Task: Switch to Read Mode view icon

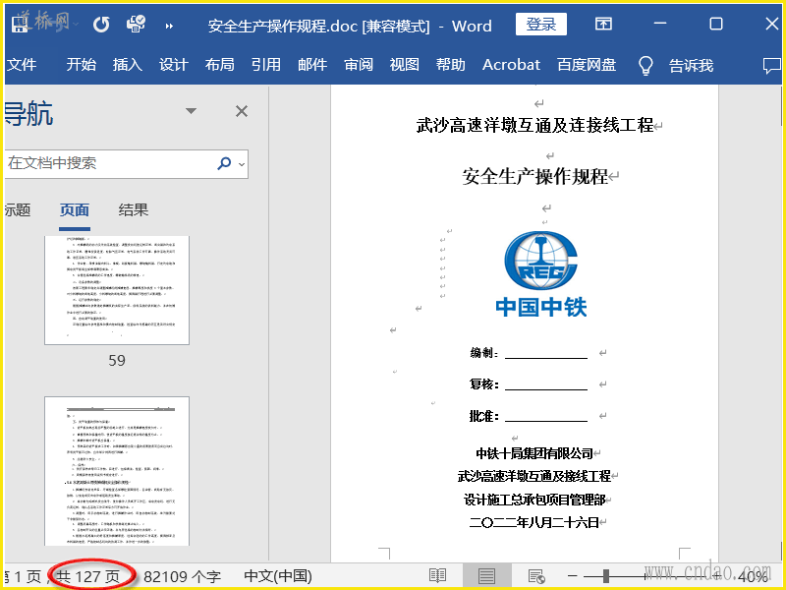Action: click(437, 576)
